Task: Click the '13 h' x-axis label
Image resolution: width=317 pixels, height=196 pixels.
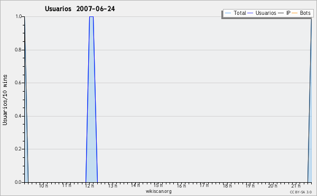Action: tap(113, 185)
